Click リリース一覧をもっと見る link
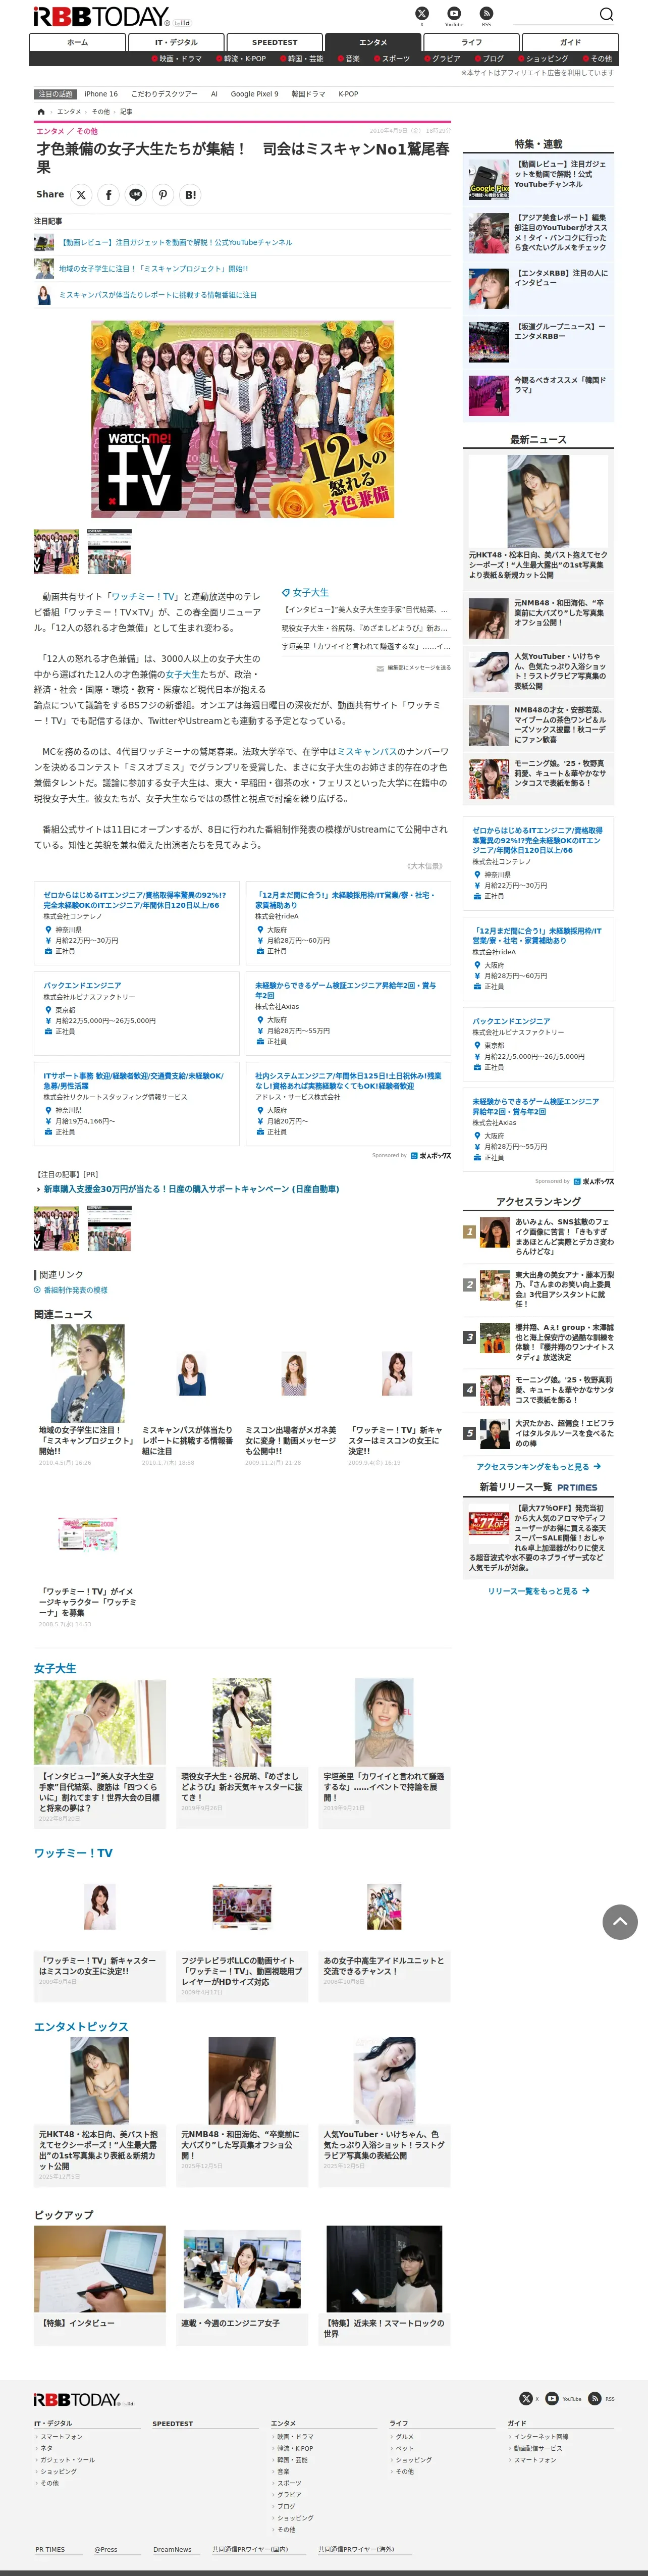This screenshot has height=2576, width=648. click(x=538, y=1591)
